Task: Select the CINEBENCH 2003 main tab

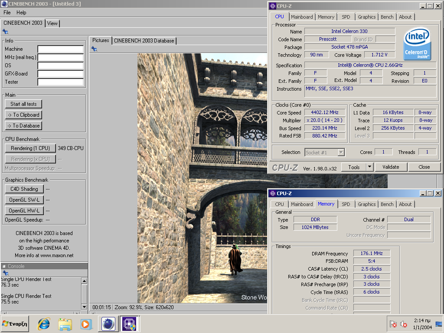Action: [x=23, y=23]
